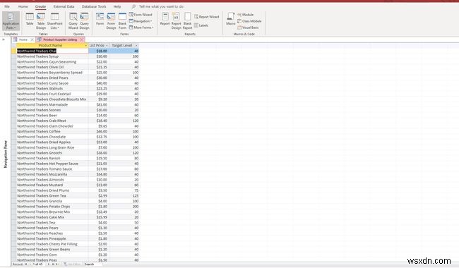
Task: Click the 125 Target Level cell
Action: (x=124, y=196)
